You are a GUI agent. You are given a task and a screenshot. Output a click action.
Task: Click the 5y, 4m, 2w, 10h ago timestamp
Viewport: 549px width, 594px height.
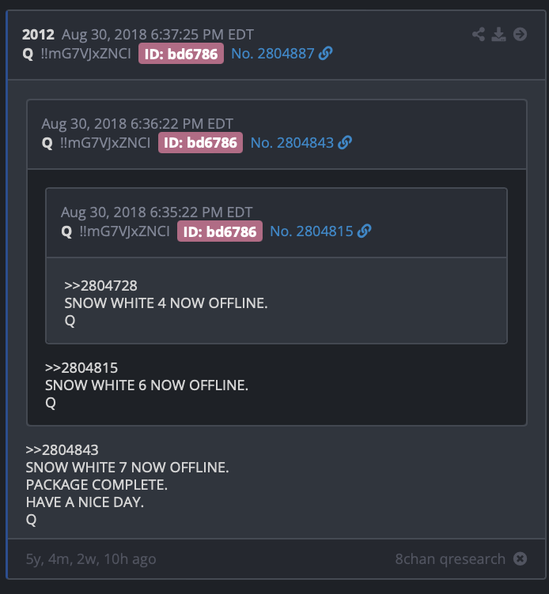point(91,559)
